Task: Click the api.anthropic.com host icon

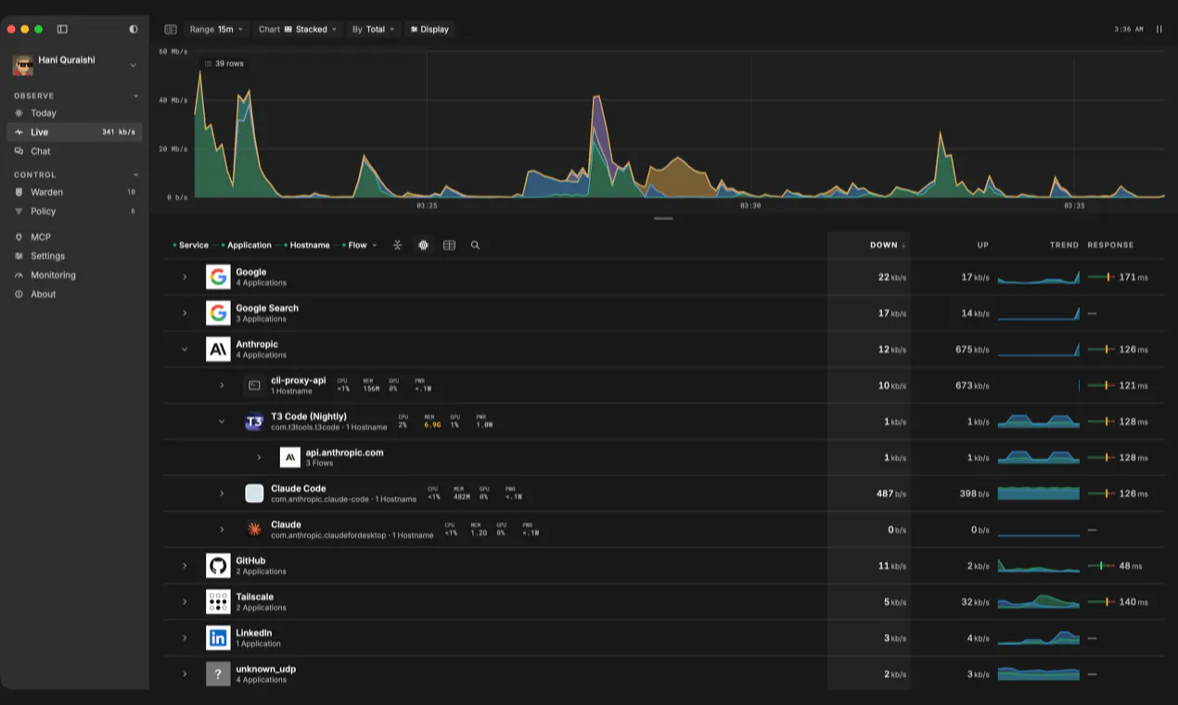Action: (290, 457)
